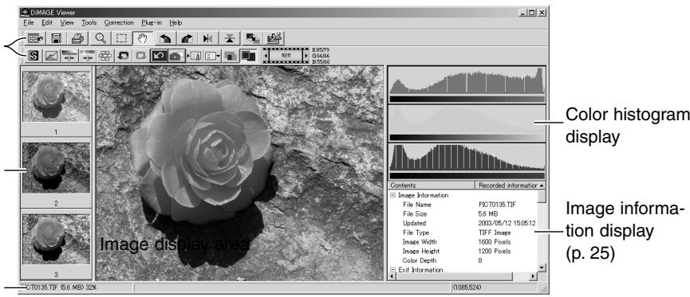The image size is (690, 297).
Task: Select the Updated 2003/05/12 row
Action: click(x=463, y=223)
